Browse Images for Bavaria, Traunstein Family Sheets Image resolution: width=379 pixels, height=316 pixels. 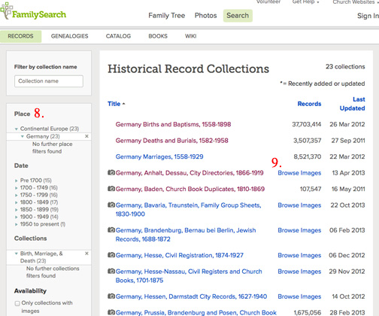click(299, 205)
